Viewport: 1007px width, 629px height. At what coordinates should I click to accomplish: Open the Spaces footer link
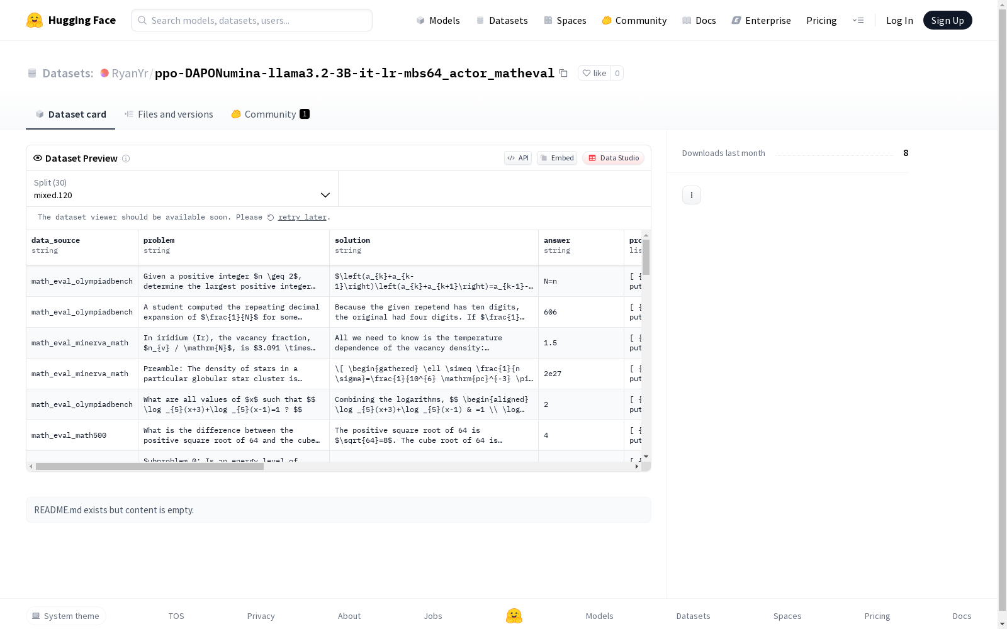pyautogui.click(x=787, y=616)
